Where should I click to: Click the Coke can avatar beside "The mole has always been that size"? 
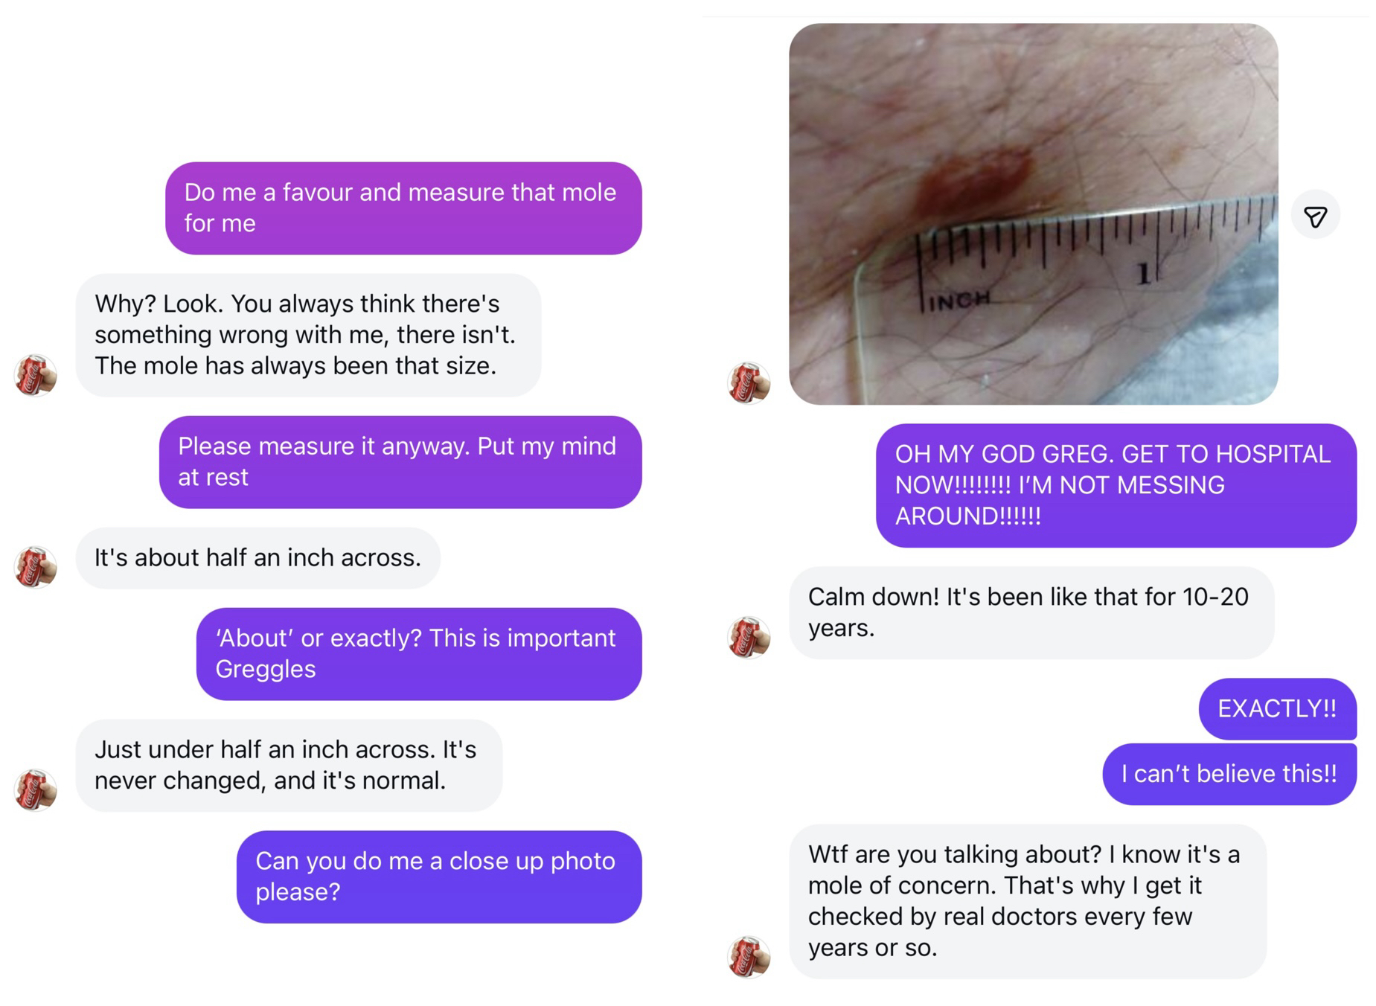pyautogui.click(x=36, y=375)
